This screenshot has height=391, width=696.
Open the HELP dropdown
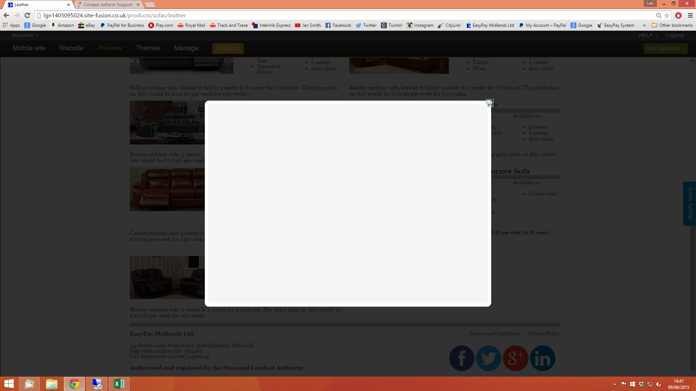point(647,35)
